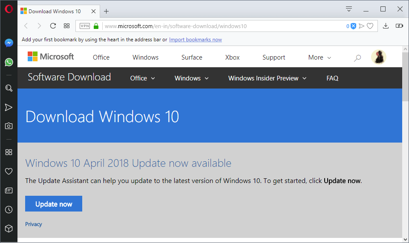Open the Microsoft account avatar
This screenshot has width=409, height=243.
(x=378, y=57)
